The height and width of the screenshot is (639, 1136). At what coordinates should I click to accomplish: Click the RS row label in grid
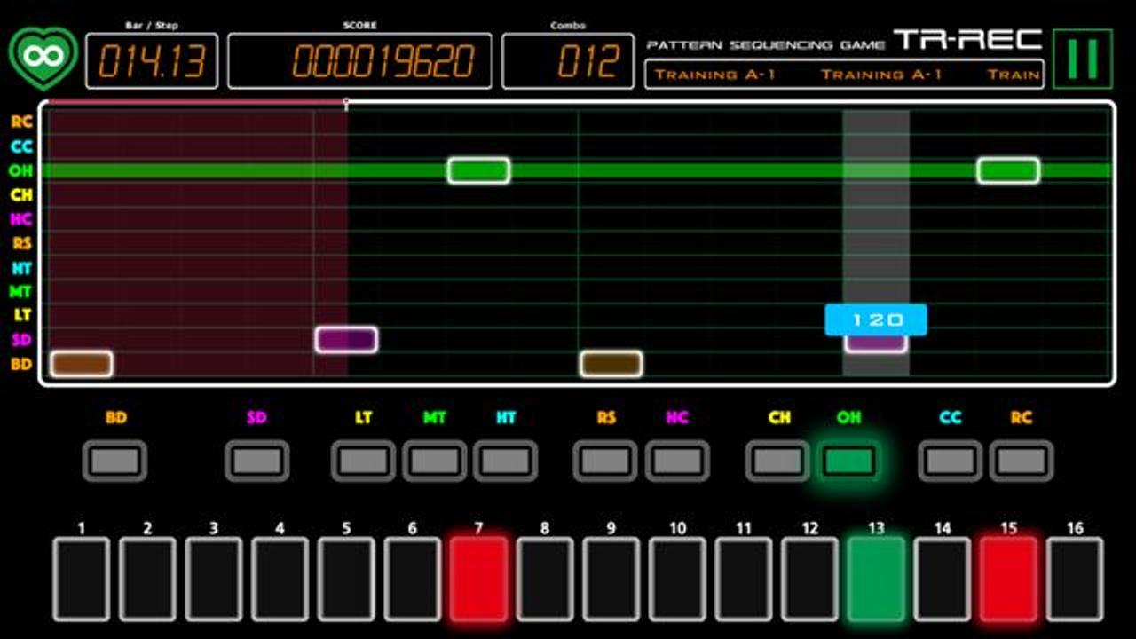pyautogui.click(x=21, y=243)
